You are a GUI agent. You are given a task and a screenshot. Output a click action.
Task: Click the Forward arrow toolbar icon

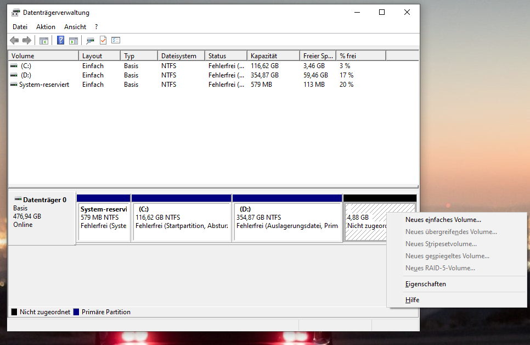(27, 41)
